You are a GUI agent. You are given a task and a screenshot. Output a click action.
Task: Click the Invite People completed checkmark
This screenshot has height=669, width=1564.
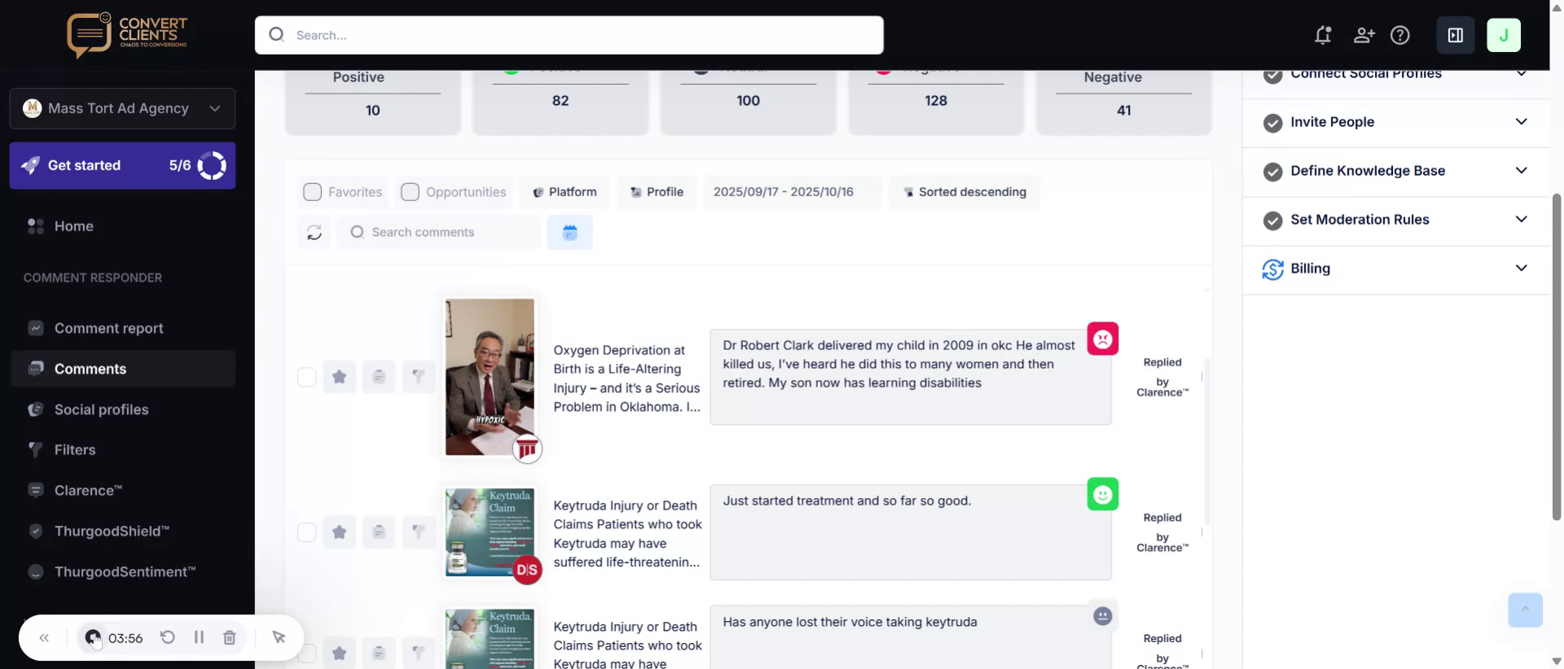[x=1272, y=123]
